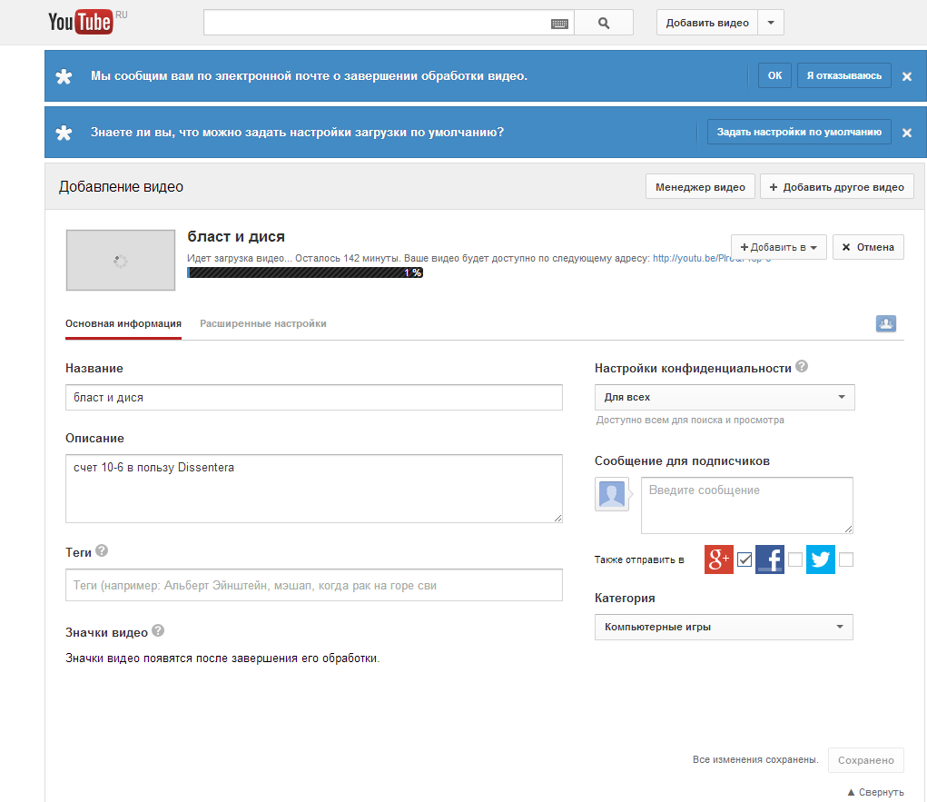Click the video thumbnail placeholder
The image size is (927, 802).
(x=121, y=261)
